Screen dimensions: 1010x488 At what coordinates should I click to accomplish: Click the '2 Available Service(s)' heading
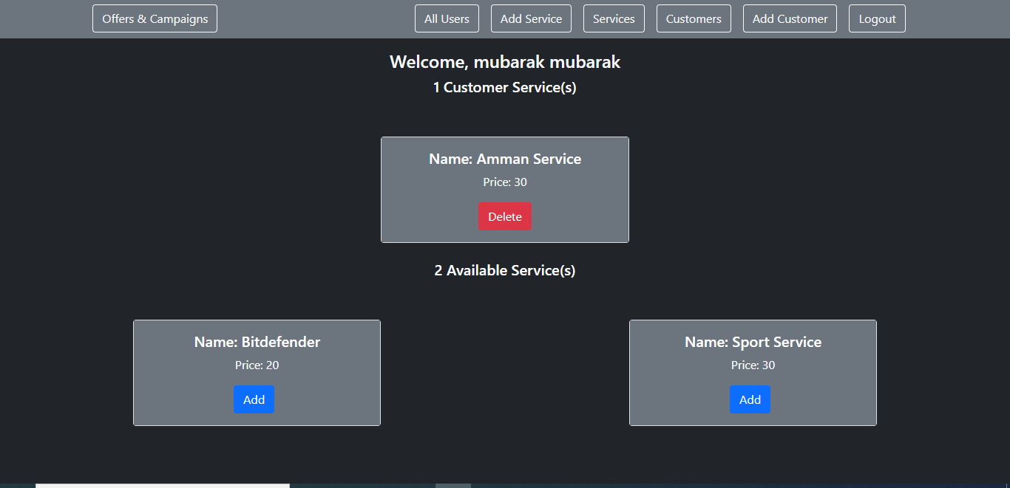[x=505, y=270]
